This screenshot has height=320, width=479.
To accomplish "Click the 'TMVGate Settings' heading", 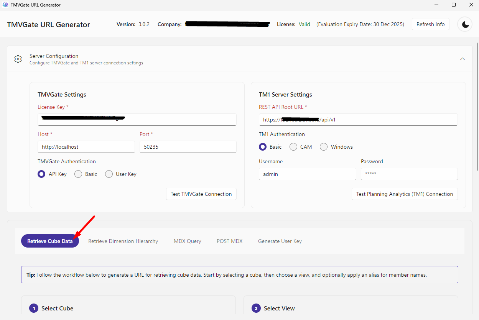I will pos(62,94).
